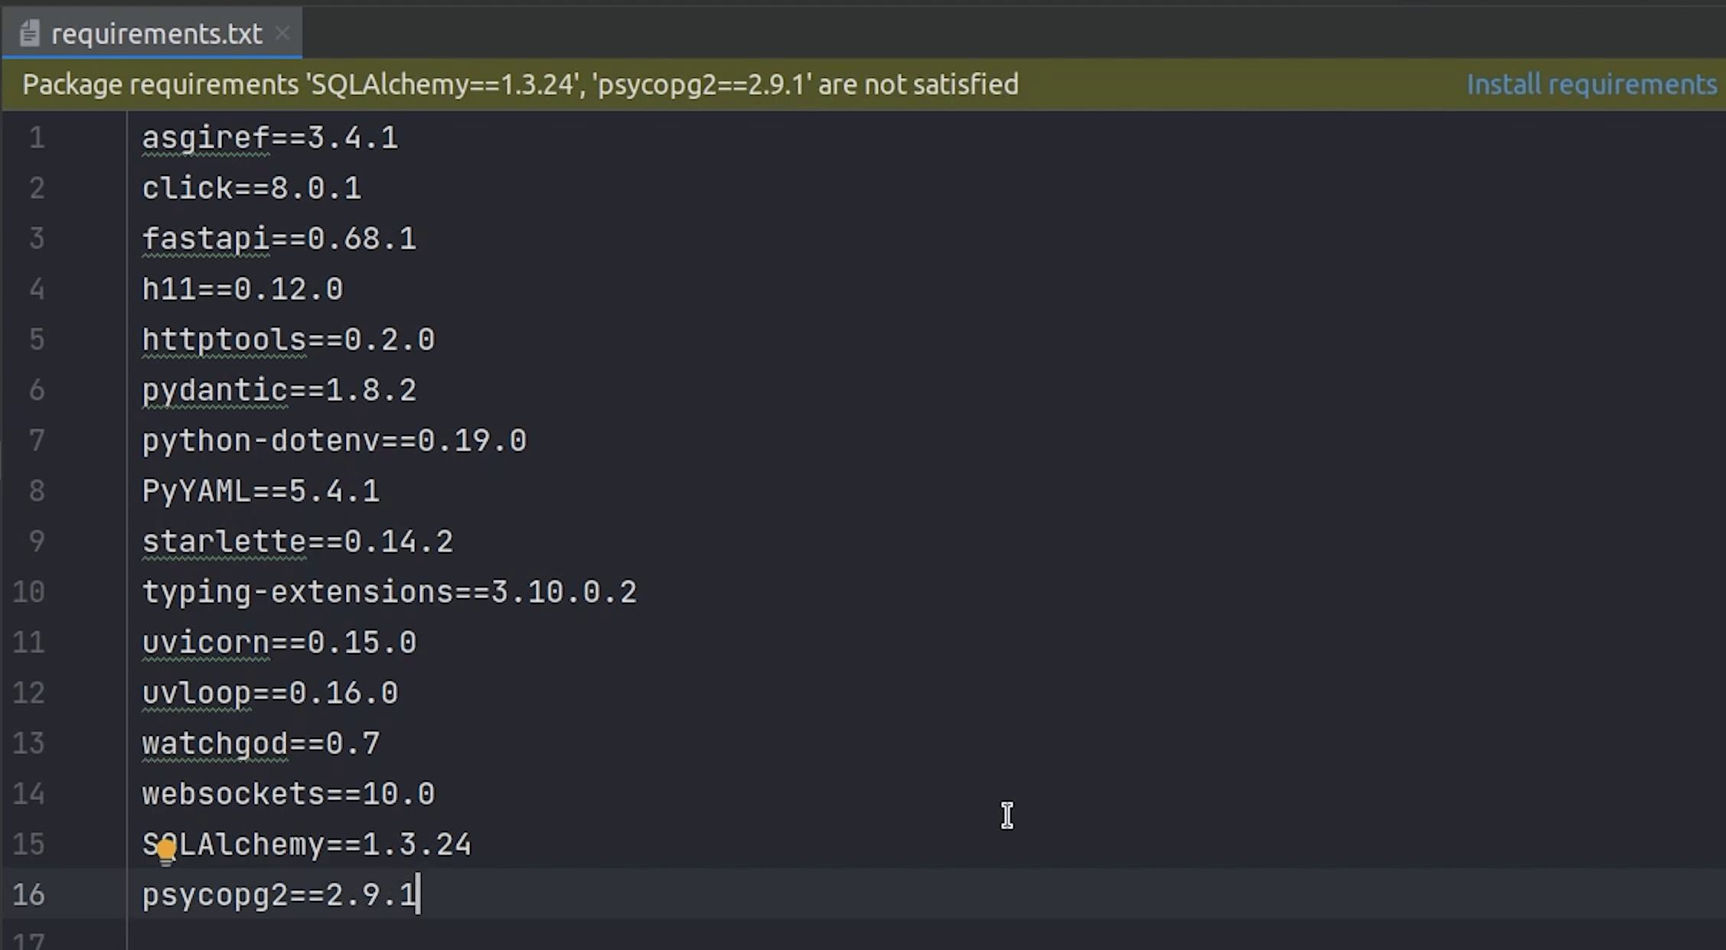Click the watchgod==0.7 entry

[260, 743]
